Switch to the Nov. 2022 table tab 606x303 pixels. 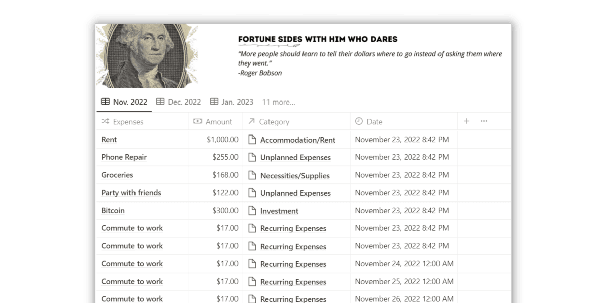coord(124,102)
